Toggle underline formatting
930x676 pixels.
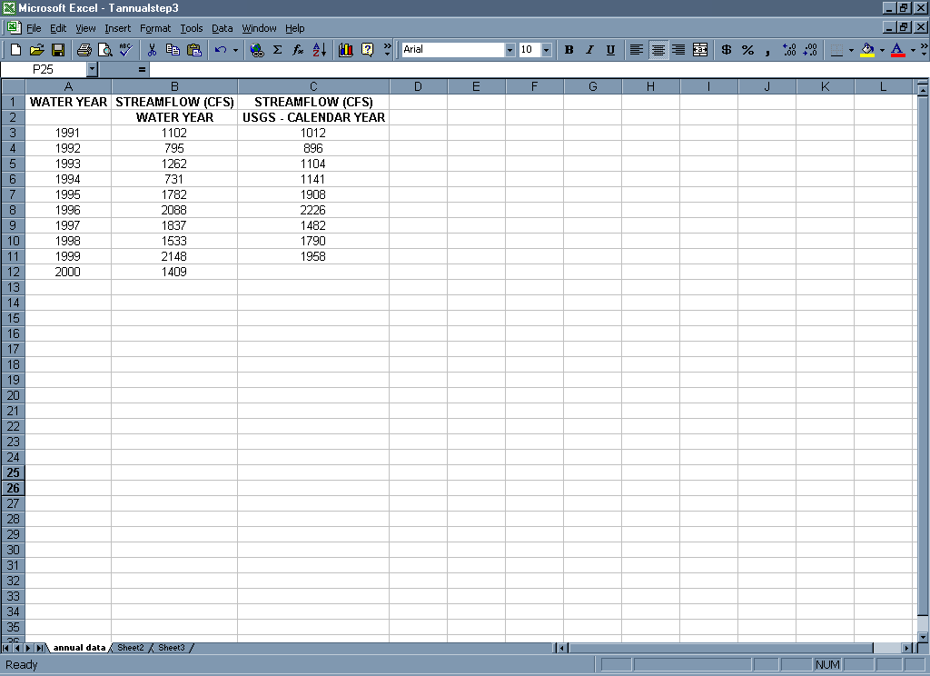click(x=610, y=50)
